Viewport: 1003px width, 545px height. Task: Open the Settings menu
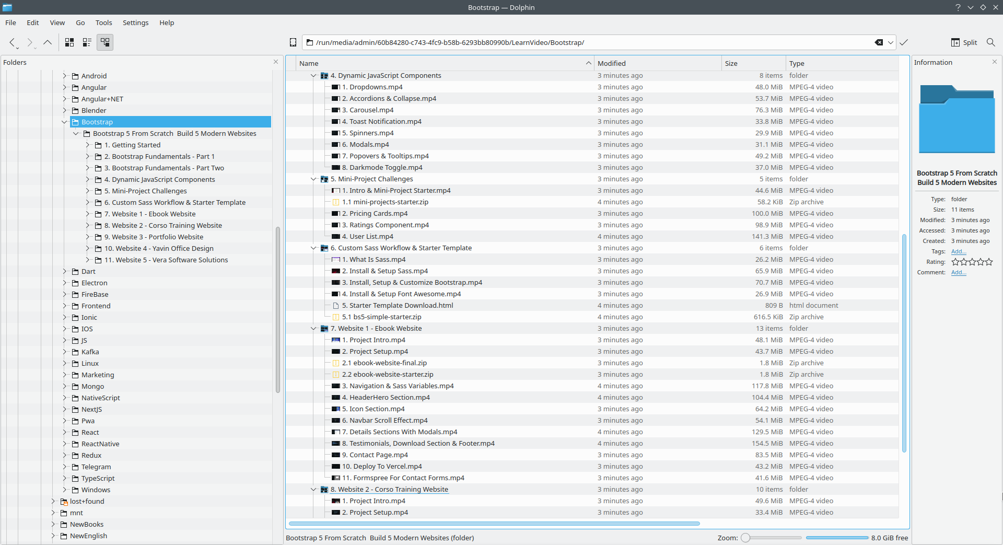136,22
